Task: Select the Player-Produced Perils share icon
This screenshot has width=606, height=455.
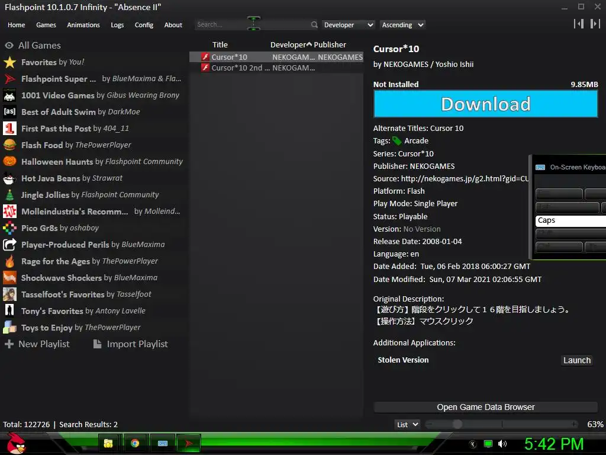Action: (x=9, y=245)
